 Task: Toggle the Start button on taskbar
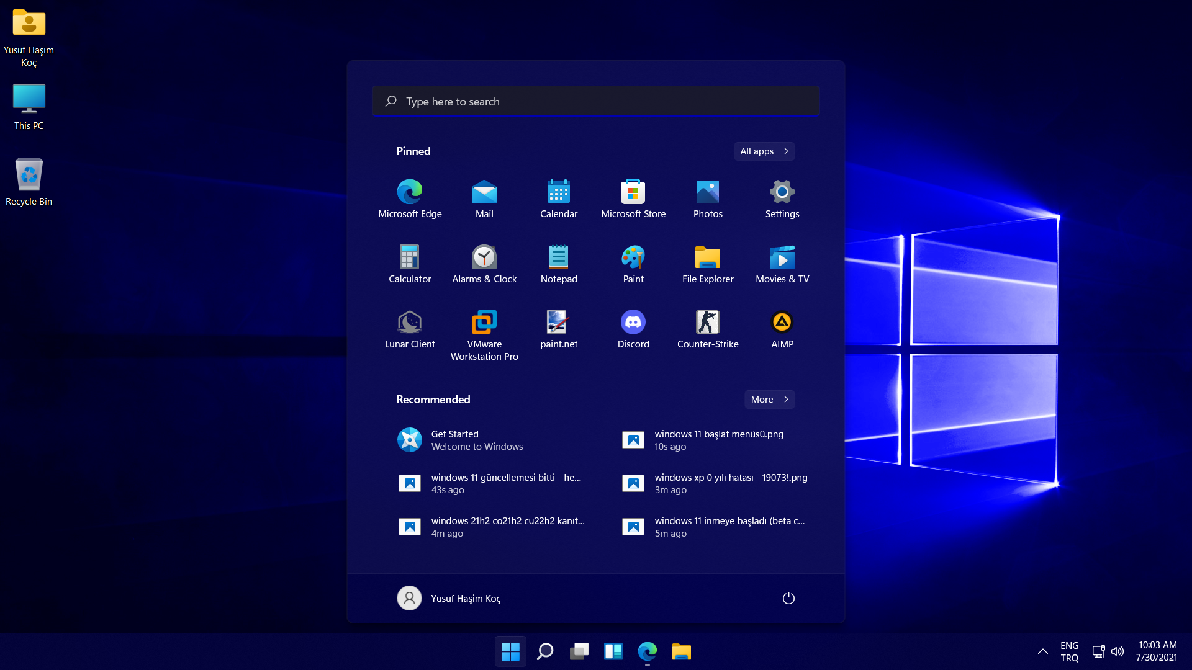510,651
